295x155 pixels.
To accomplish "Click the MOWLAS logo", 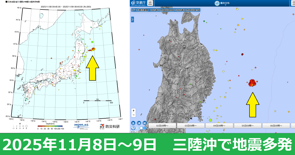I will [82, 126].
